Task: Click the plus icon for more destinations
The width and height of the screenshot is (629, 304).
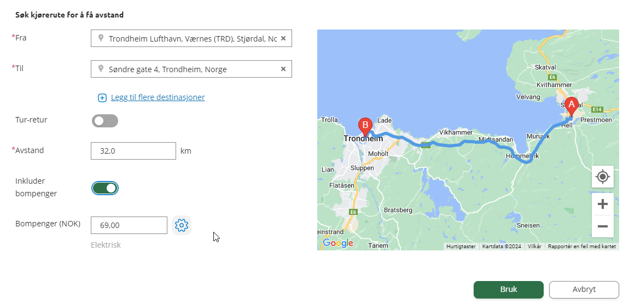Action: pos(102,97)
